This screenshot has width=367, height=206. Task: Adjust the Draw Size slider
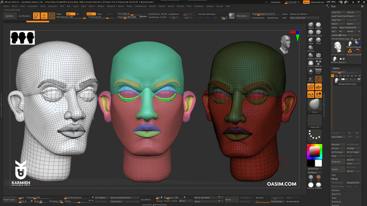coord(128,17)
